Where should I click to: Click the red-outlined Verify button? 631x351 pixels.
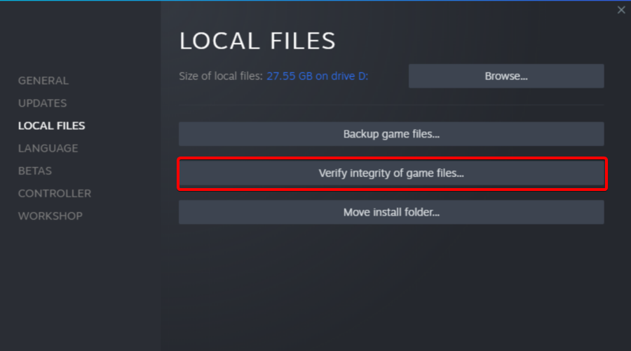391,173
